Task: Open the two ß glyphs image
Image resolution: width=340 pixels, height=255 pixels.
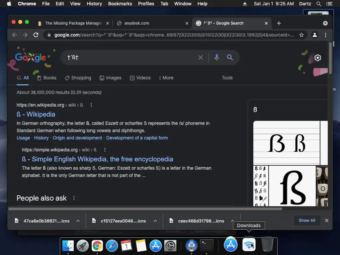Action: click(287, 143)
